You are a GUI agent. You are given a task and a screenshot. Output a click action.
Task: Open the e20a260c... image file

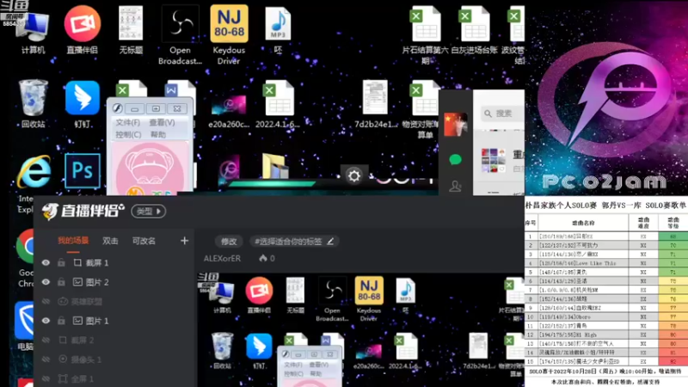229,111
